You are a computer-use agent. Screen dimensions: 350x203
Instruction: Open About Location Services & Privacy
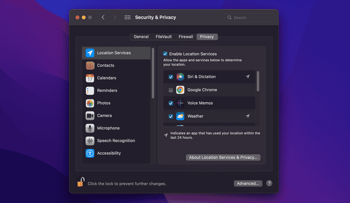(x=223, y=157)
